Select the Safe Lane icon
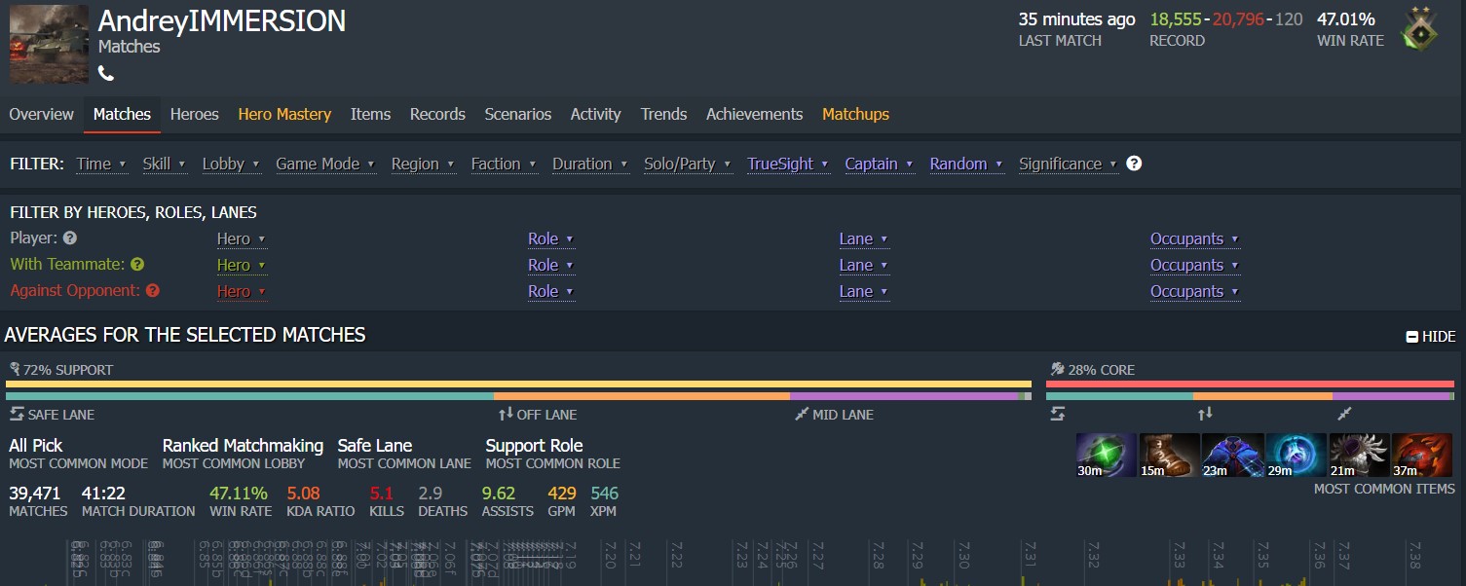 tap(14, 414)
